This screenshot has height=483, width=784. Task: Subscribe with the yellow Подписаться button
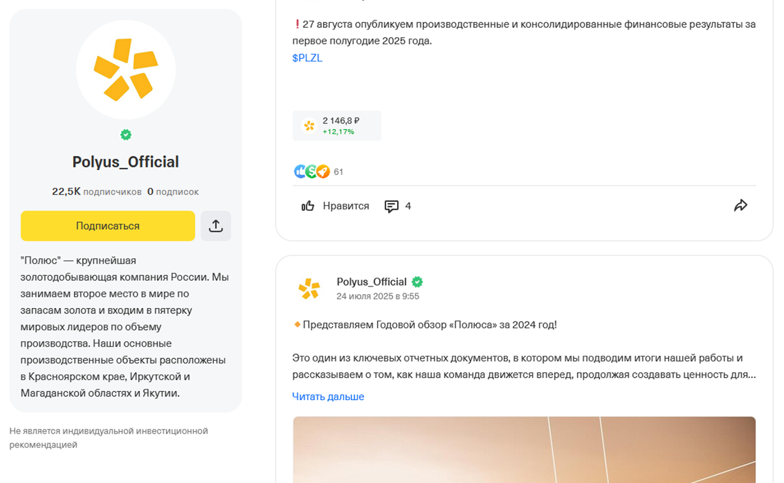pos(108,226)
